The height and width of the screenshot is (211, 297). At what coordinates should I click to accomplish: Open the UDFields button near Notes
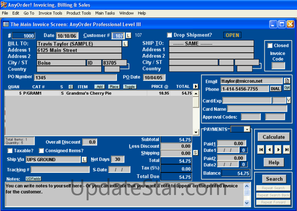34,179
